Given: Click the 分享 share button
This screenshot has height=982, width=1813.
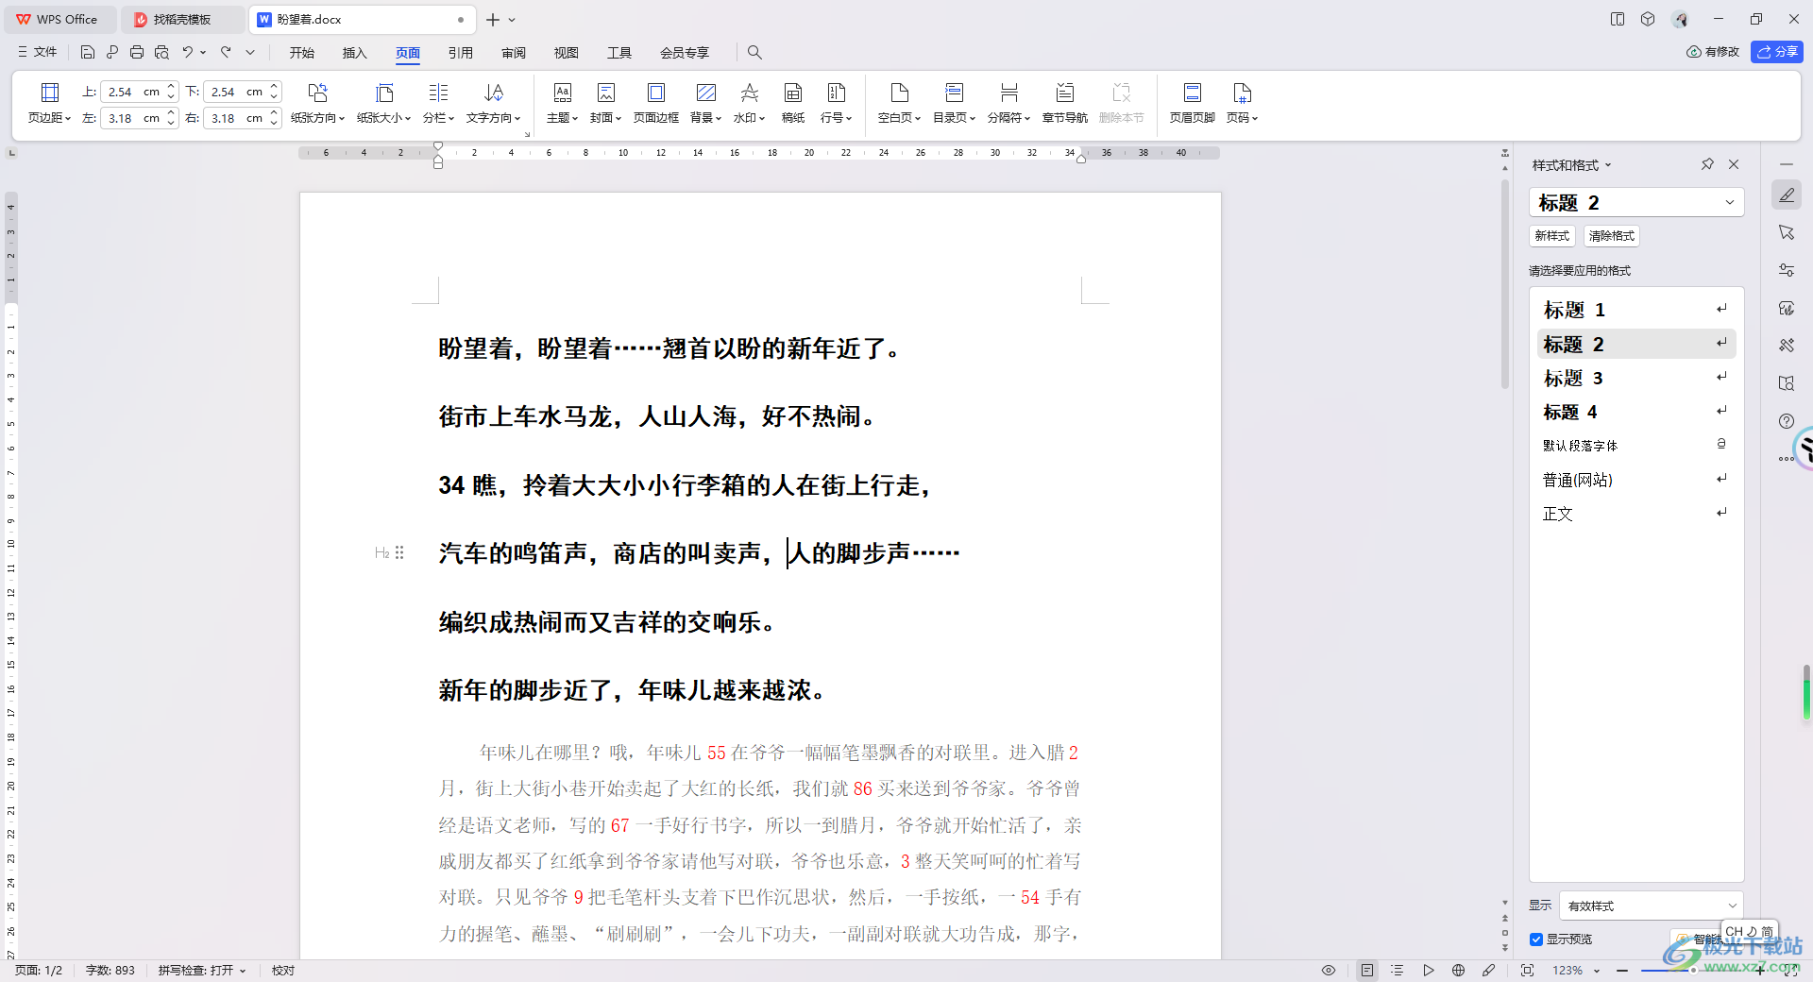Looking at the screenshot, I should tap(1776, 52).
